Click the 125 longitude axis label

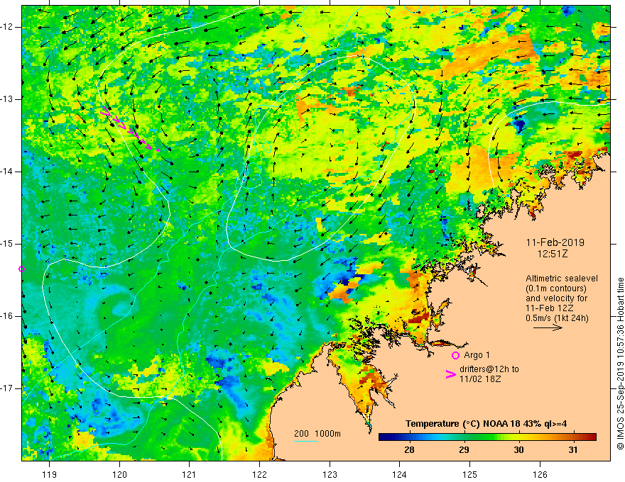(470, 475)
